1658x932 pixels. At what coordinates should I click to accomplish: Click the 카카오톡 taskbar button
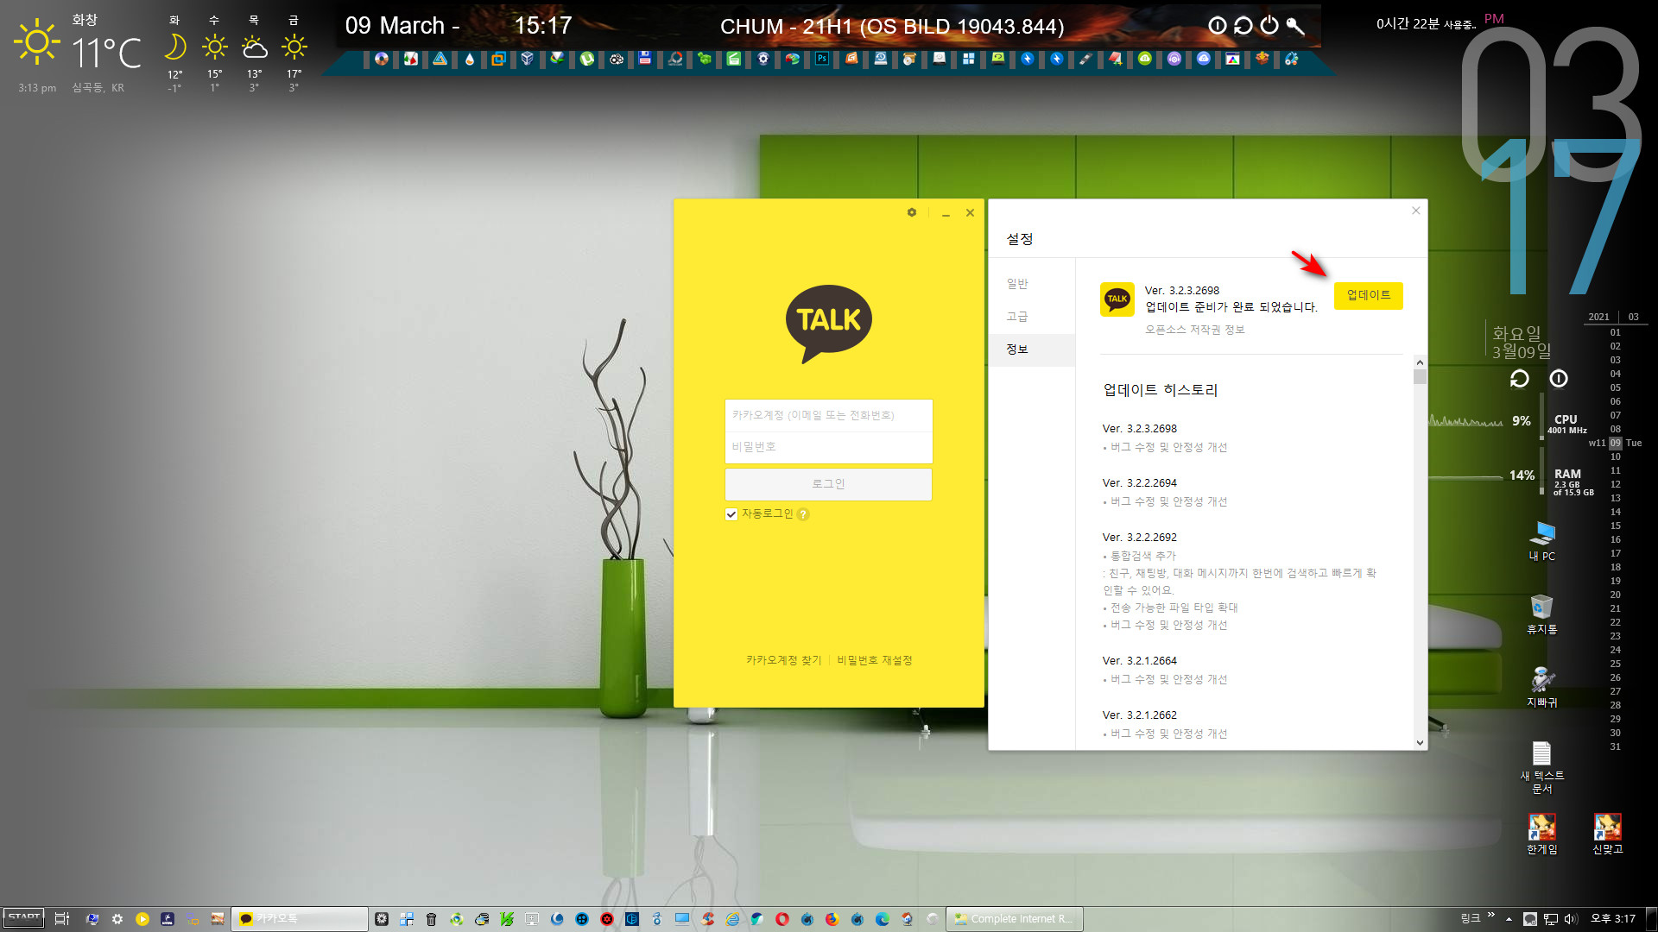click(300, 918)
